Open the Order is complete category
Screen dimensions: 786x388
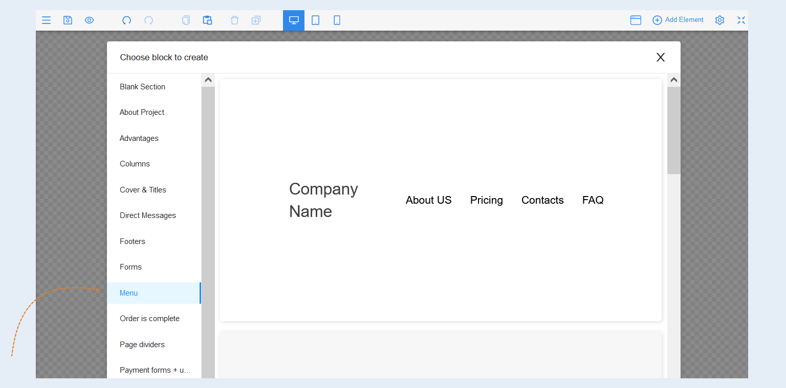(154, 319)
